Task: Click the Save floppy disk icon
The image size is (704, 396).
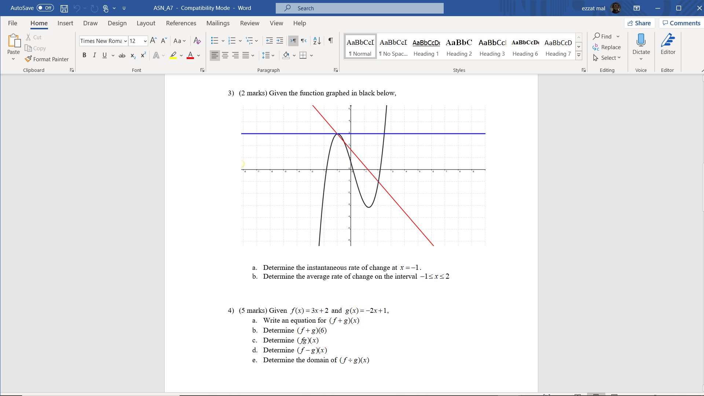Action: (64, 8)
